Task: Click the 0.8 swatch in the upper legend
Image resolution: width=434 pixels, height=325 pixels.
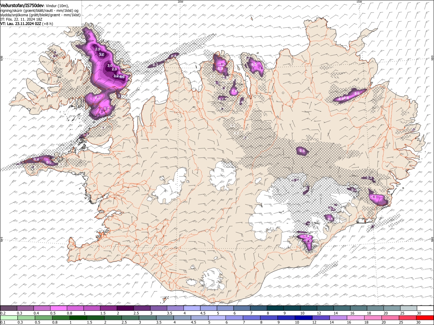Action: click(x=75, y=308)
